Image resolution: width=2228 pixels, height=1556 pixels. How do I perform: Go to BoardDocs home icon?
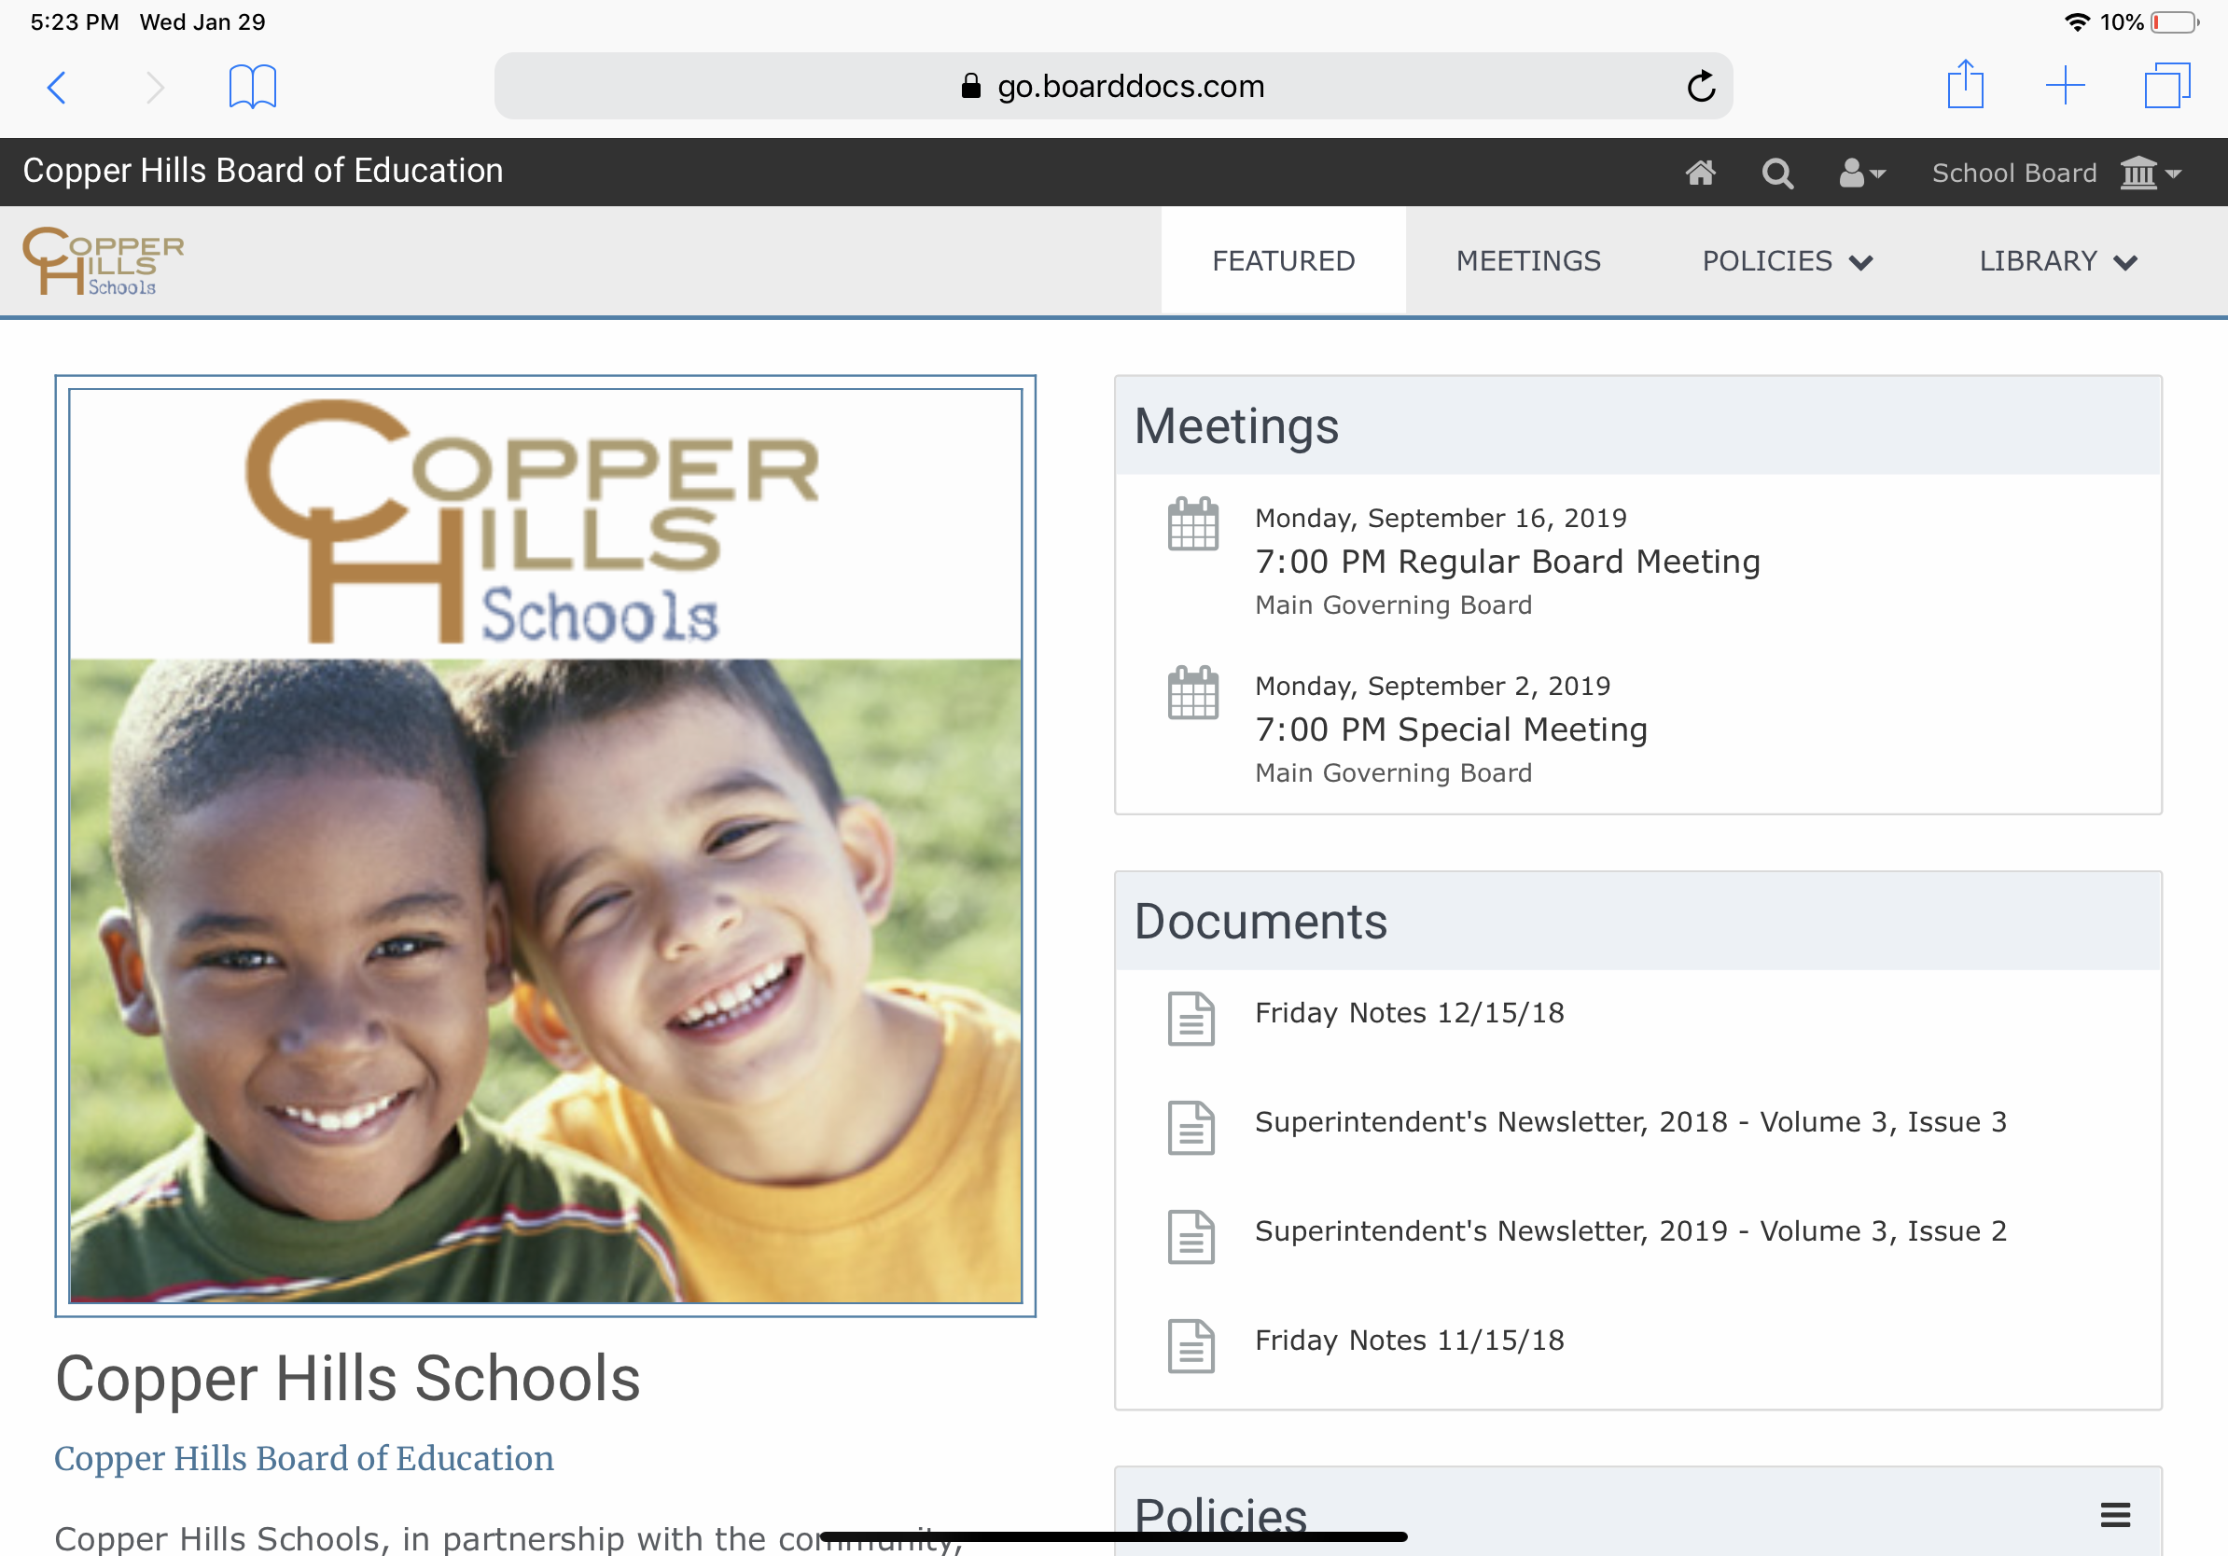tap(1700, 173)
